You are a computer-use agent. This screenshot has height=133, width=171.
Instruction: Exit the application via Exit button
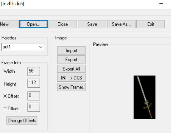[150, 24]
